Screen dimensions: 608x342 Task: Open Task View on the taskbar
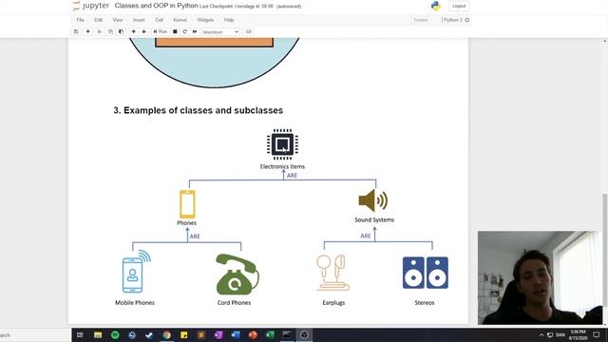pyautogui.click(x=80, y=335)
